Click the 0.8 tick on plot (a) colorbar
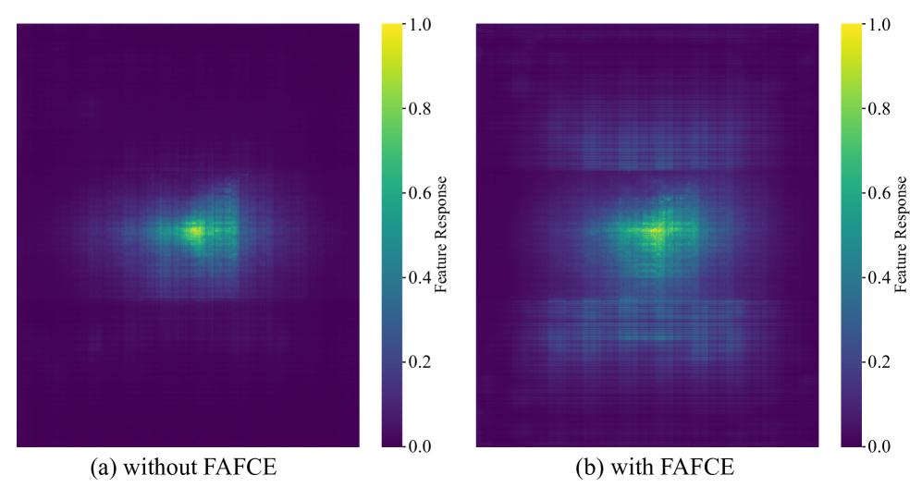Image resolution: width=922 pixels, height=487 pixels. pos(420,109)
